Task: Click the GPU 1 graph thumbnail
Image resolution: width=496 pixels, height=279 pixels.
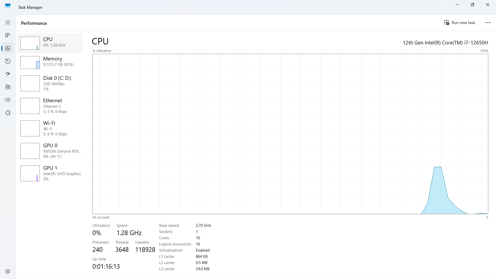Action: [30, 173]
